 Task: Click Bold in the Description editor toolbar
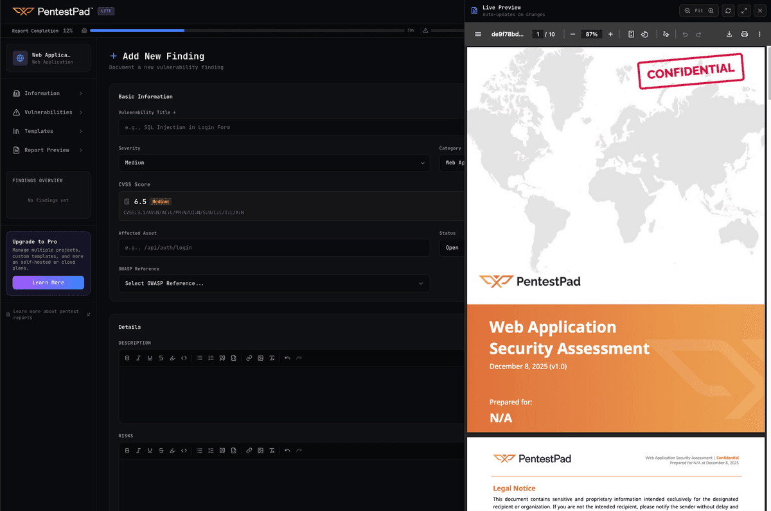127,358
